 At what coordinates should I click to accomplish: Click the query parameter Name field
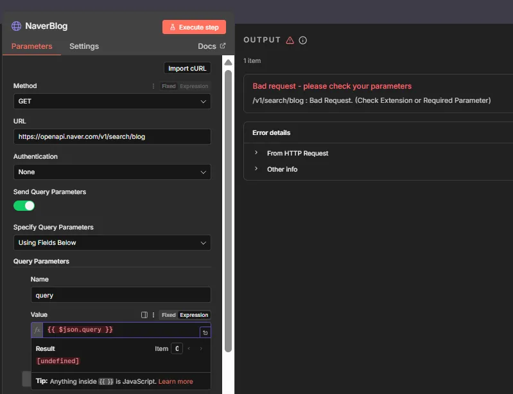tap(121, 295)
